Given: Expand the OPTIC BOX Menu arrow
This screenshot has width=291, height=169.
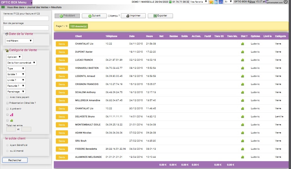Looking at the screenshot, I should [32, 3].
